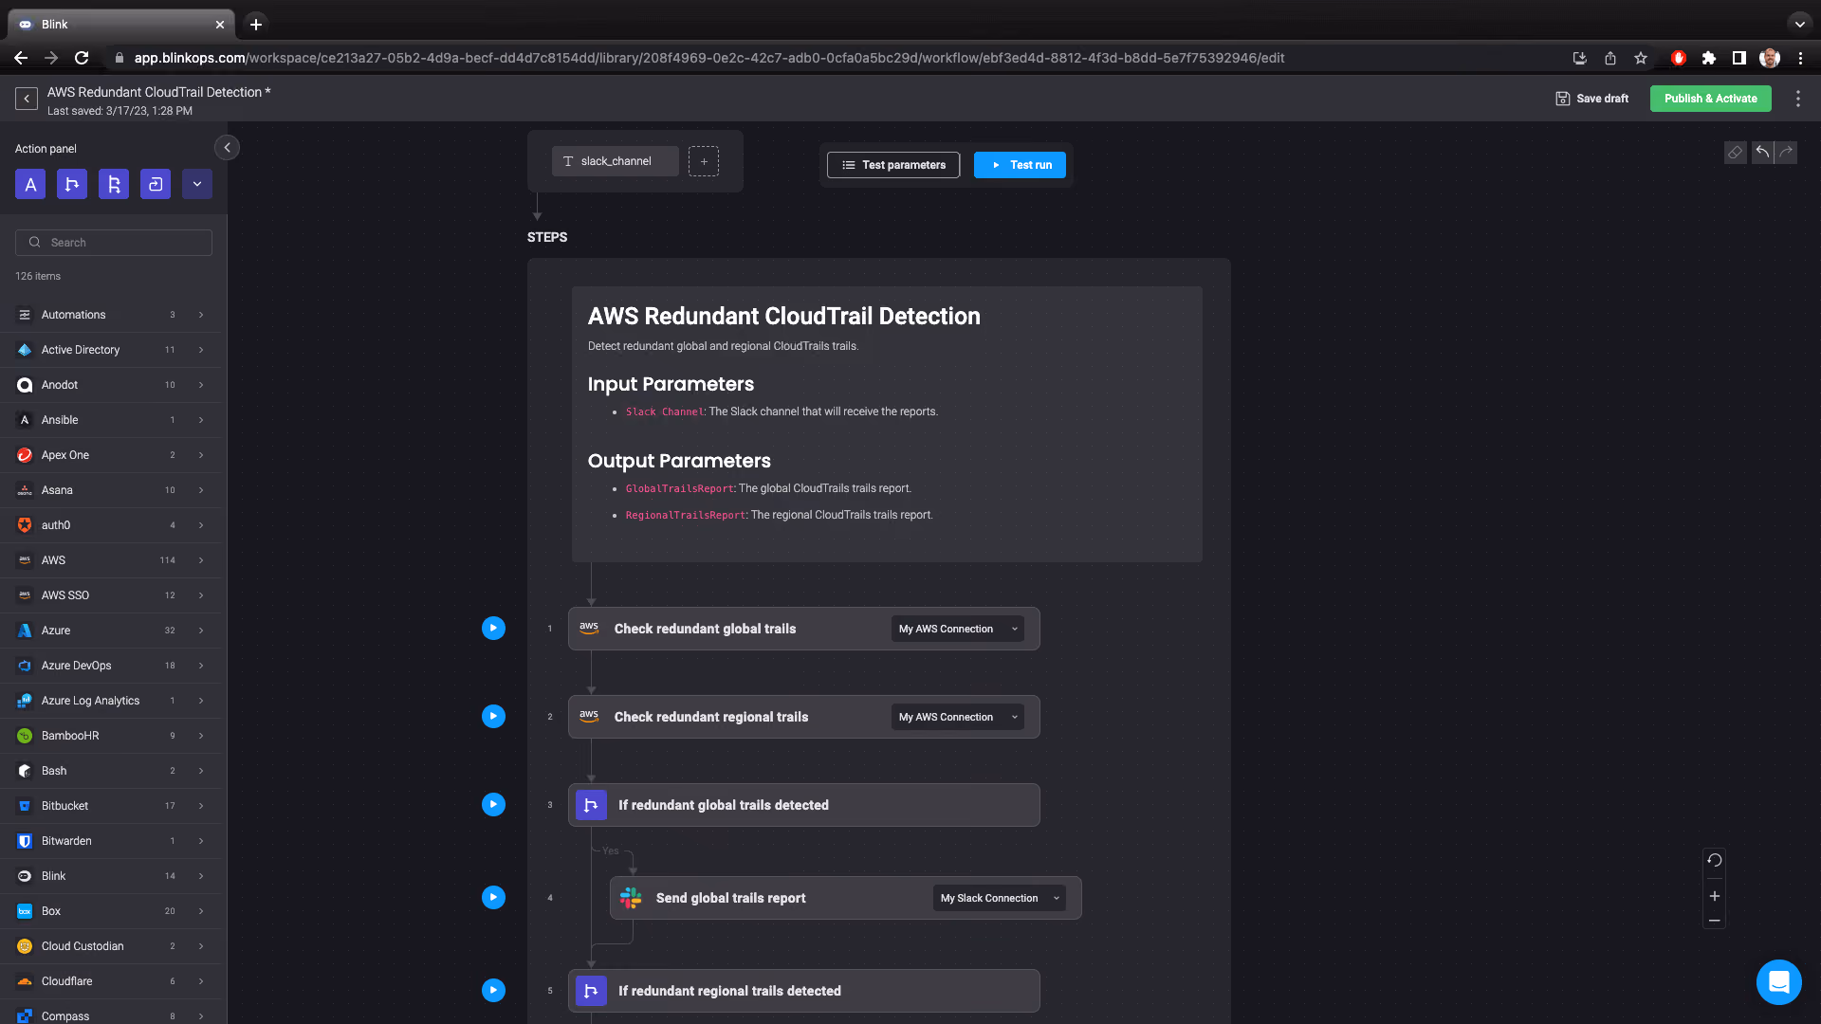The image size is (1821, 1024).
Task: Select the slack_channel input parameter
Action: click(x=615, y=161)
